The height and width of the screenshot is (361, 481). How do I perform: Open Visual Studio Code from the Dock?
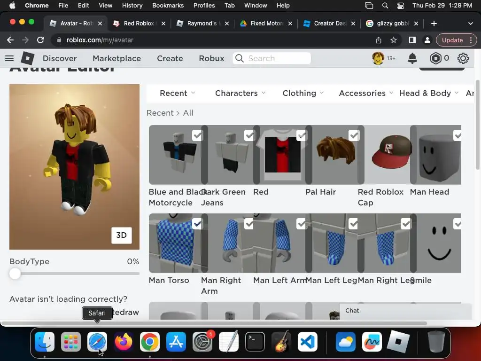click(307, 342)
